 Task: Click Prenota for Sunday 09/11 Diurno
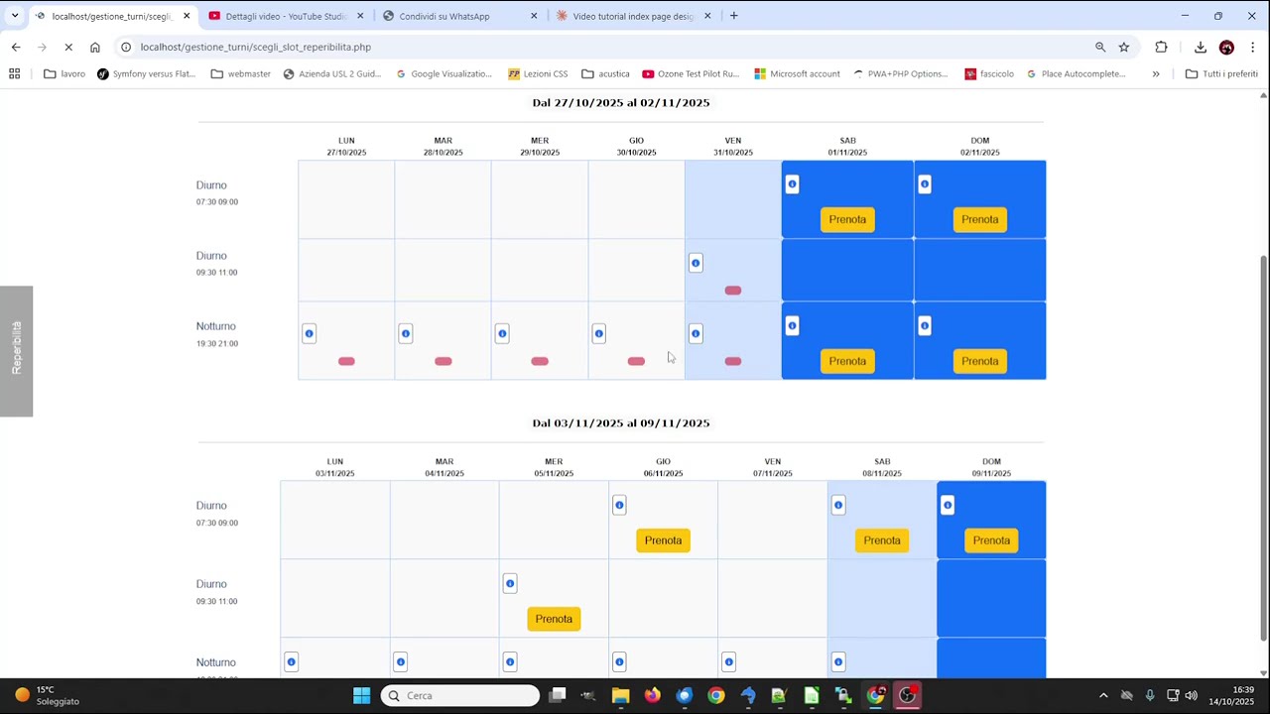(991, 540)
